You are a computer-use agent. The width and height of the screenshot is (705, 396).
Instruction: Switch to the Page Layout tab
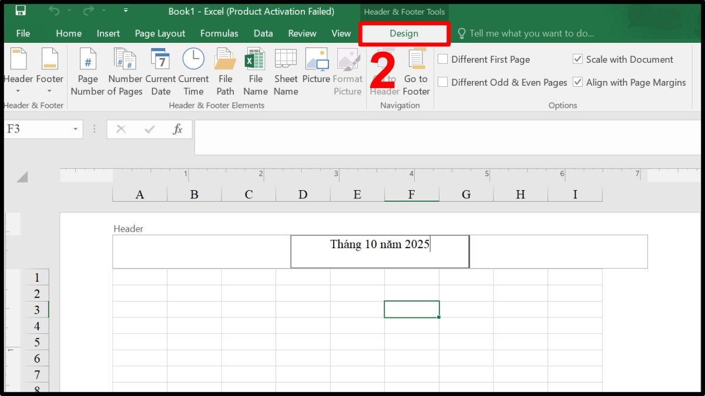click(x=160, y=33)
